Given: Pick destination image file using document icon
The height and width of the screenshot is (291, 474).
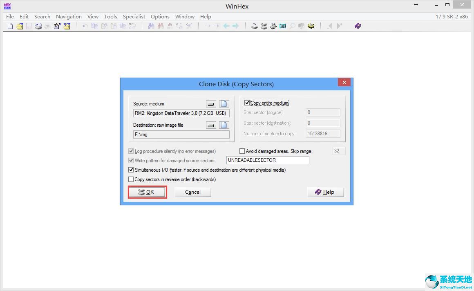Looking at the screenshot, I should tap(224, 125).
